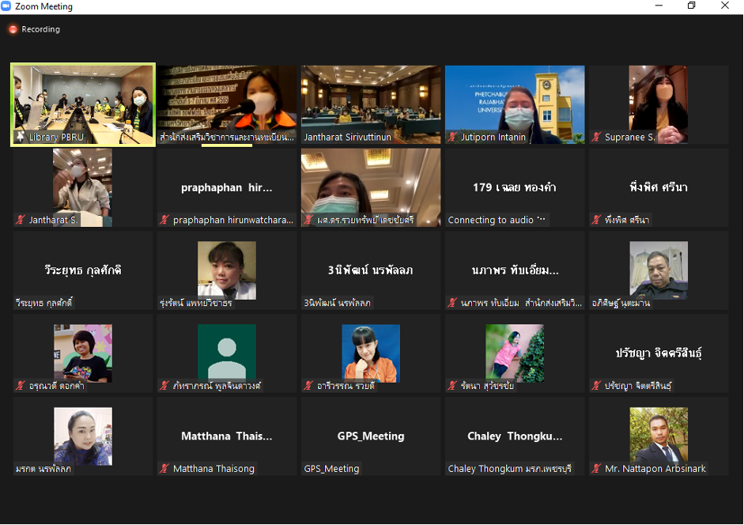The height and width of the screenshot is (525, 744).
Task: Click the red Recording indicator dot
Action: point(13,29)
